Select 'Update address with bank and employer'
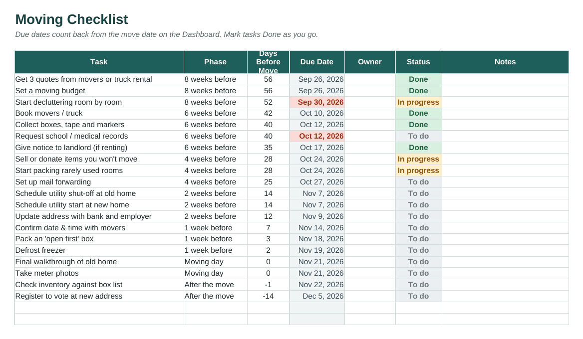The width and height of the screenshot is (583, 339). (99, 216)
